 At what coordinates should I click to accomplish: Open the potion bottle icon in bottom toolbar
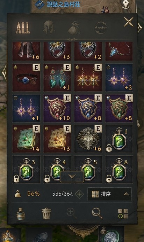[21, 213]
